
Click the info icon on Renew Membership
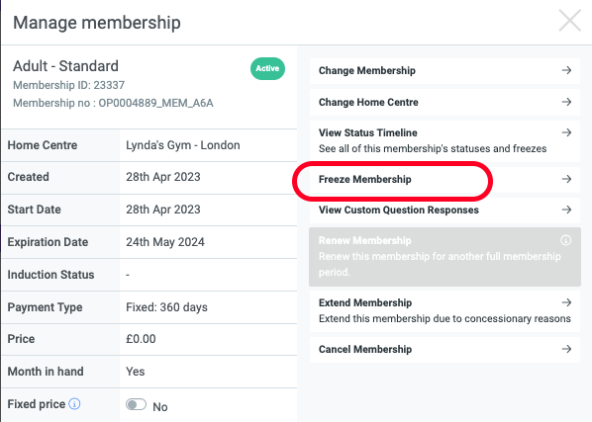pyautogui.click(x=565, y=240)
